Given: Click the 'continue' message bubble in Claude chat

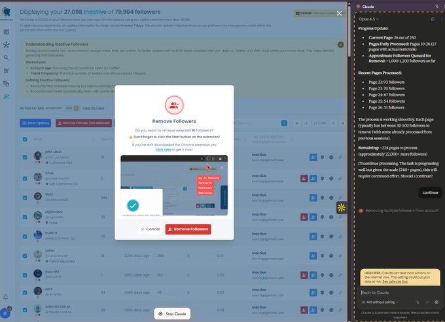Looking at the screenshot, I should coord(430,192).
